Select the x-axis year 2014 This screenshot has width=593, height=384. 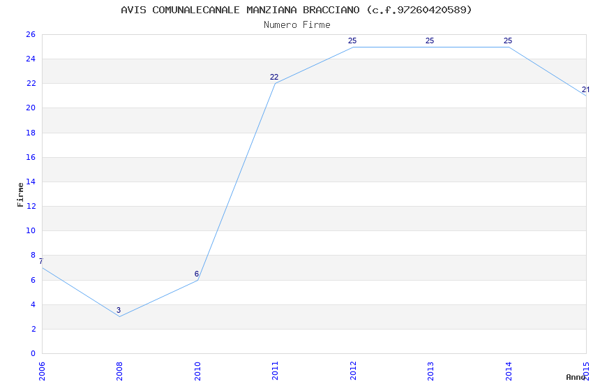coord(509,371)
